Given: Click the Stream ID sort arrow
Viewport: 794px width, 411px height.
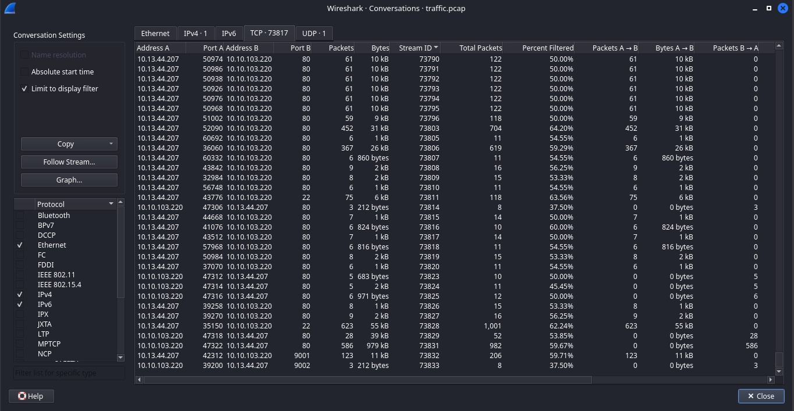Looking at the screenshot, I should [x=436, y=48].
